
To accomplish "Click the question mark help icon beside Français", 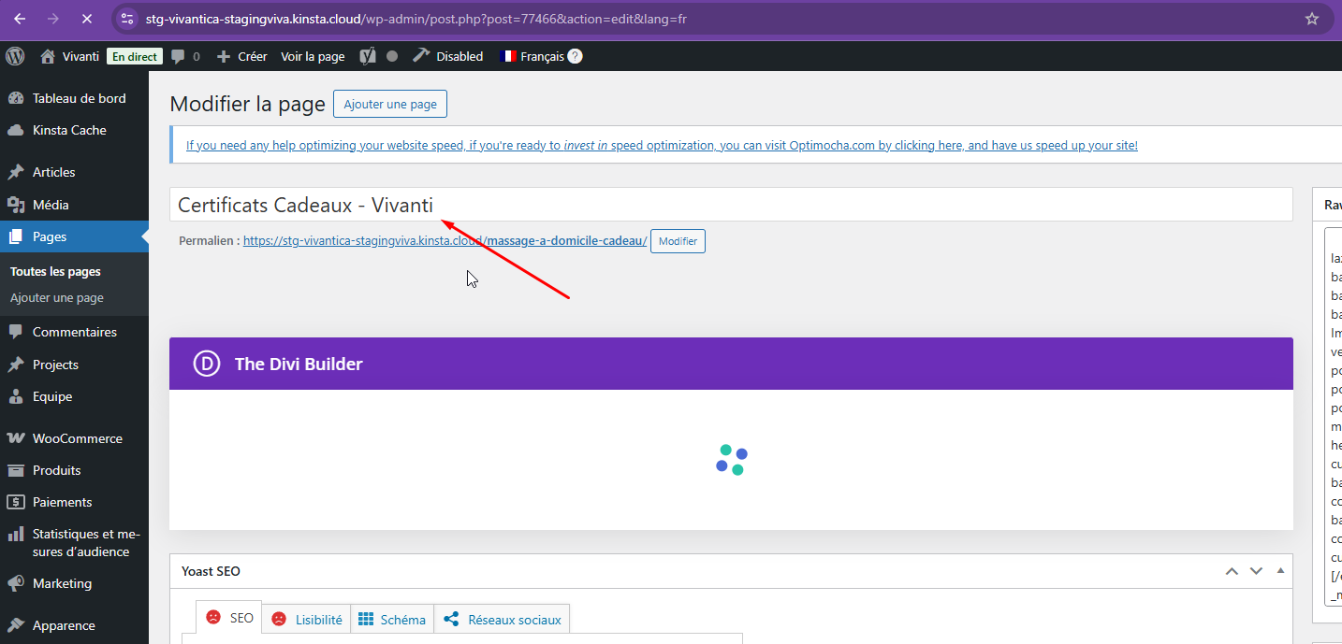I will [575, 56].
